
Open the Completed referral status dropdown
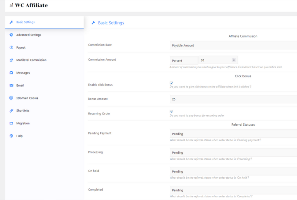click(x=233, y=190)
